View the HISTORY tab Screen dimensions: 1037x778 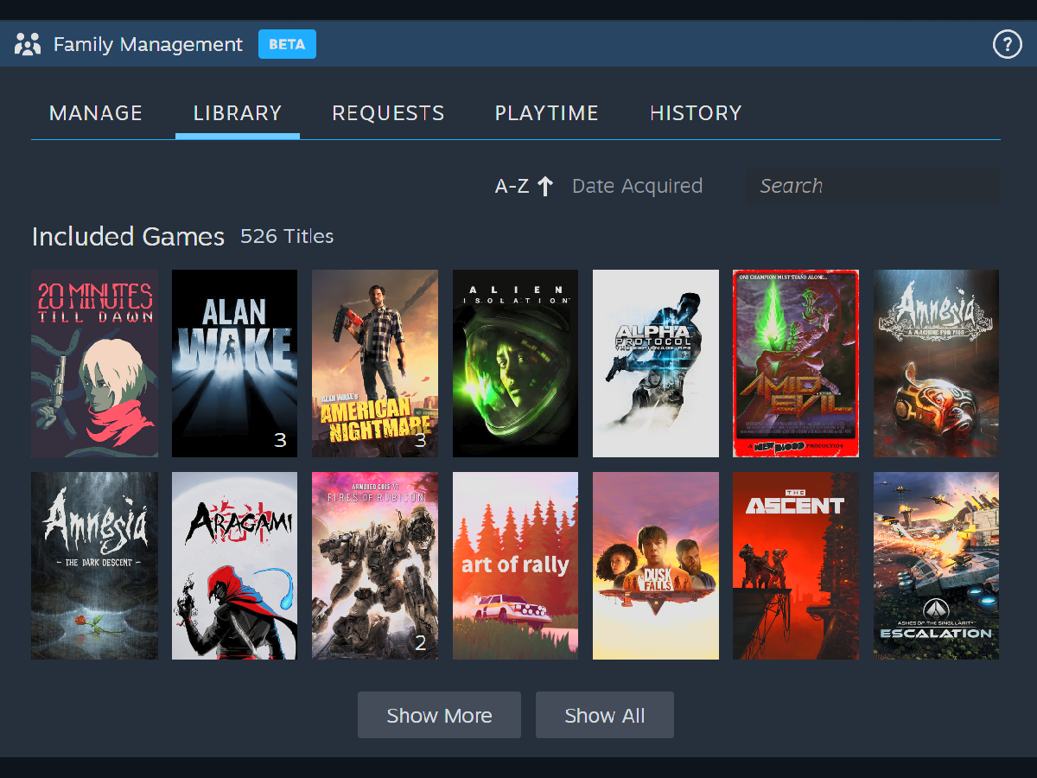pyautogui.click(x=696, y=112)
